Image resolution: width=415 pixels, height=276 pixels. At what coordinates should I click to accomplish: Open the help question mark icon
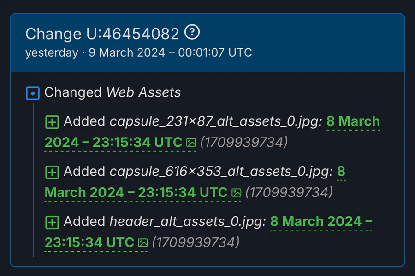pos(192,32)
